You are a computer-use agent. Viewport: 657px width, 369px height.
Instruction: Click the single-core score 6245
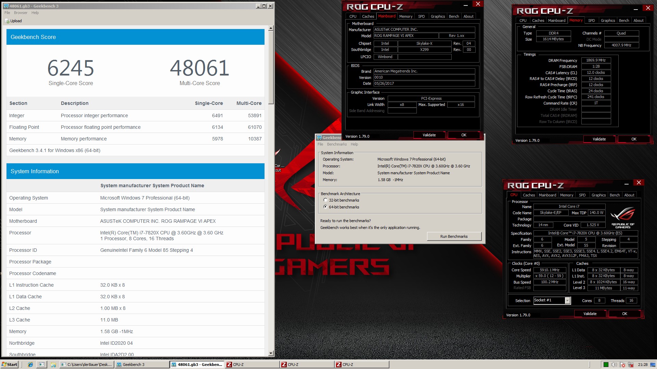pyautogui.click(x=71, y=68)
